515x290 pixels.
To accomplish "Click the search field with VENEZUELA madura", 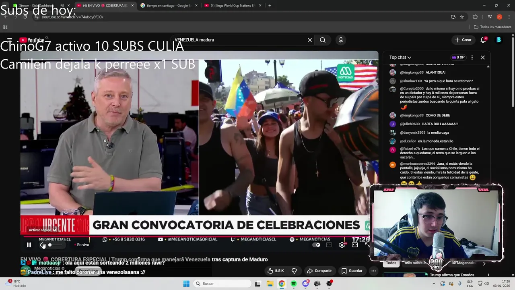I will click(239, 40).
